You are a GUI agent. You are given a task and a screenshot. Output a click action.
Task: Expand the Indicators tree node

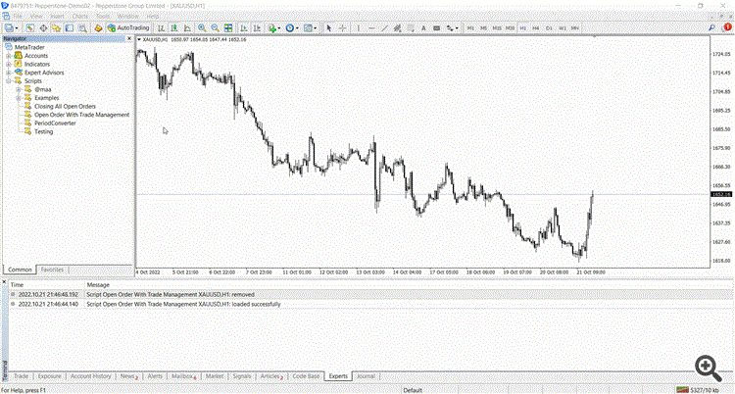click(x=8, y=65)
